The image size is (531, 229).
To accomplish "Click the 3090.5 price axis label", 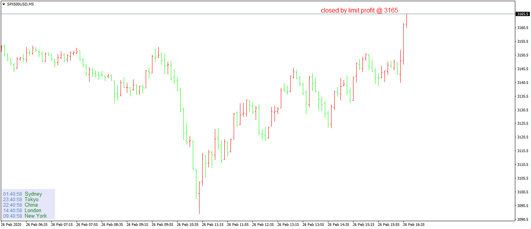I will click(x=522, y=220).
